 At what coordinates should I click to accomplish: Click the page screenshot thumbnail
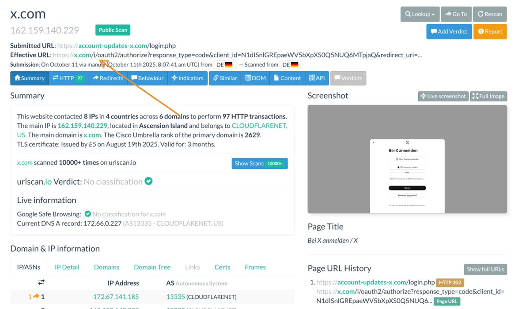coord(407,159)
